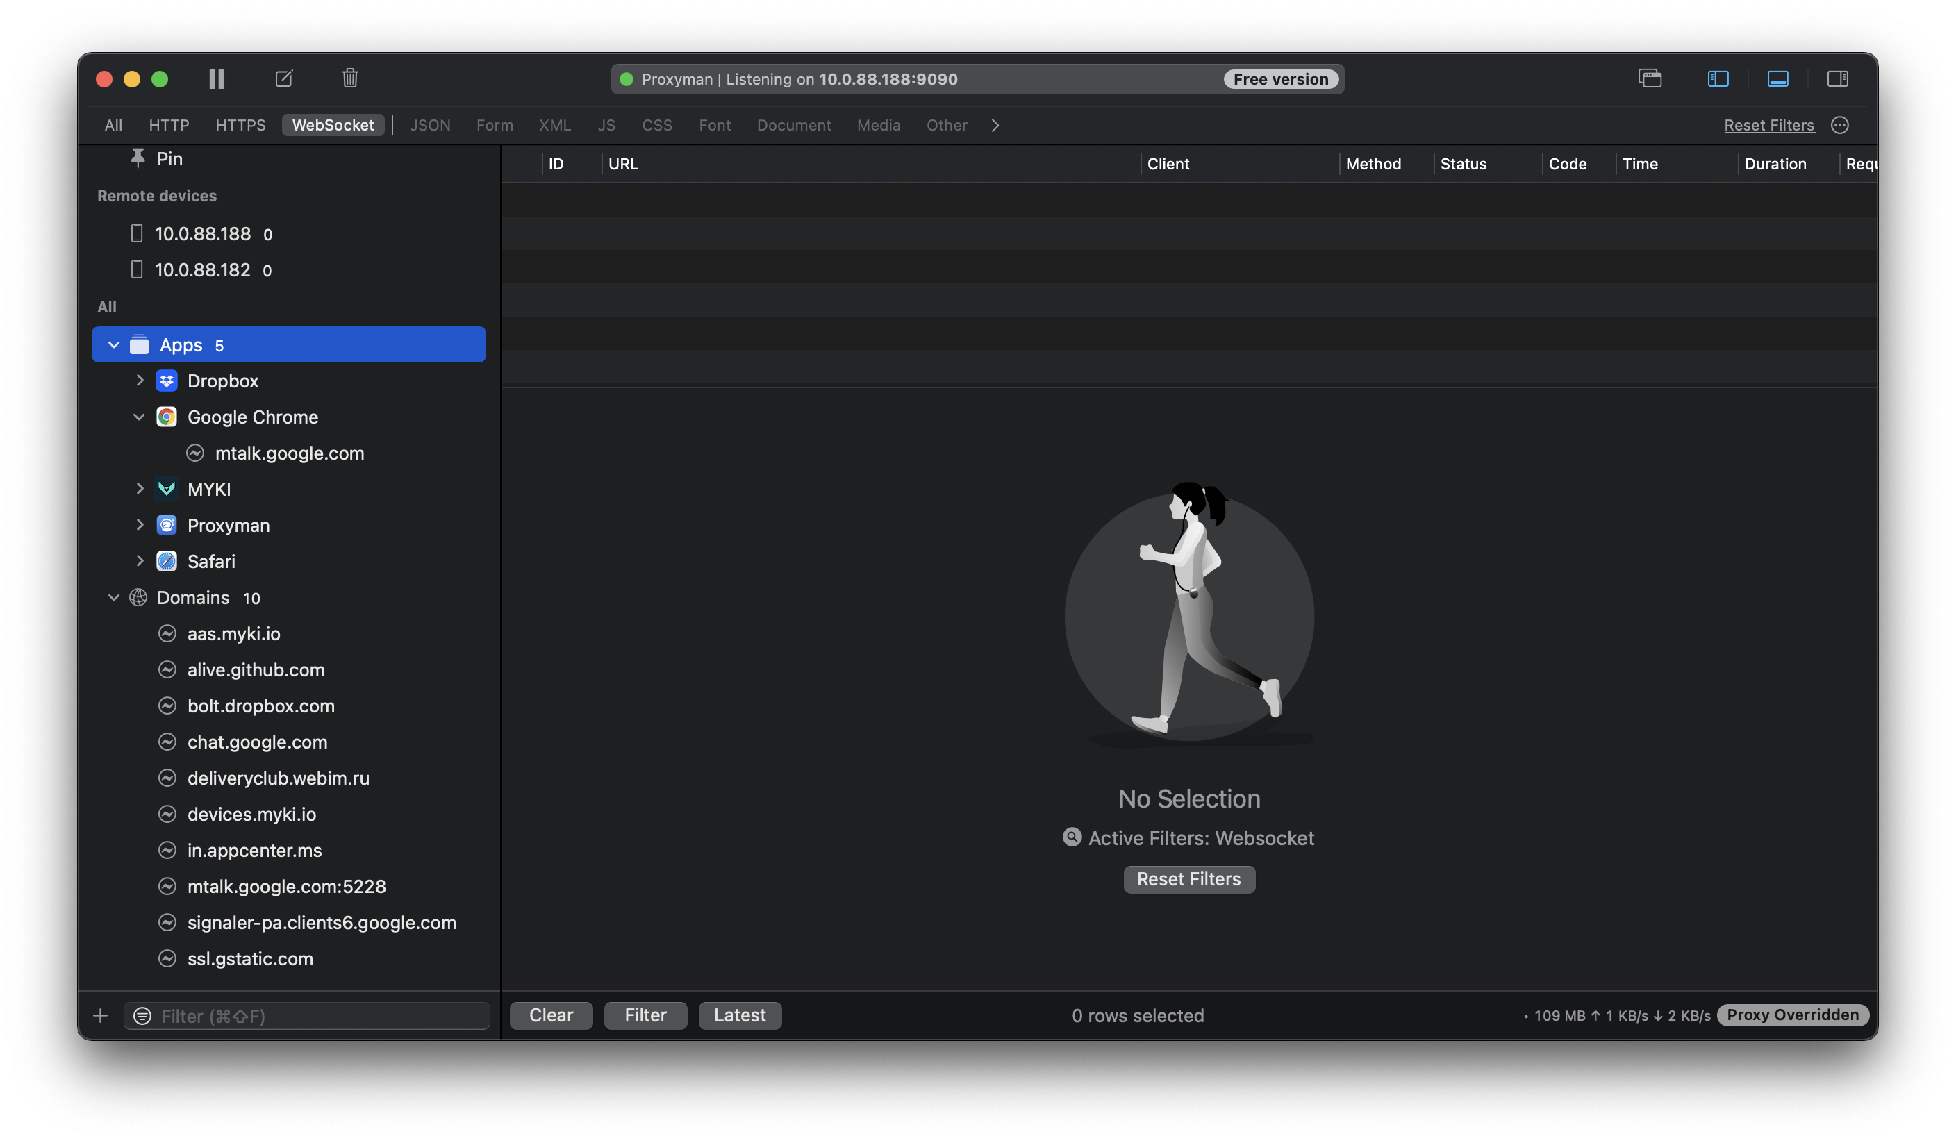Viewport: 1956px width, 1143px height.
Task: Select the mtalk.google.com:5228 domain entry
Action: tap(287, 886)
